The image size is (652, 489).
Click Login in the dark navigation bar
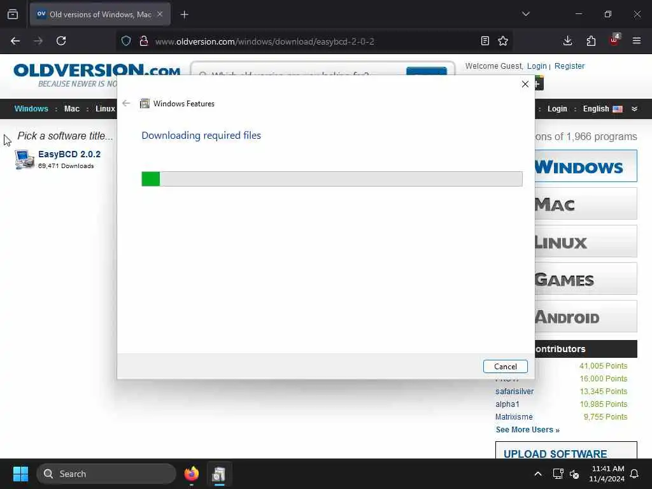coord(557,108)
